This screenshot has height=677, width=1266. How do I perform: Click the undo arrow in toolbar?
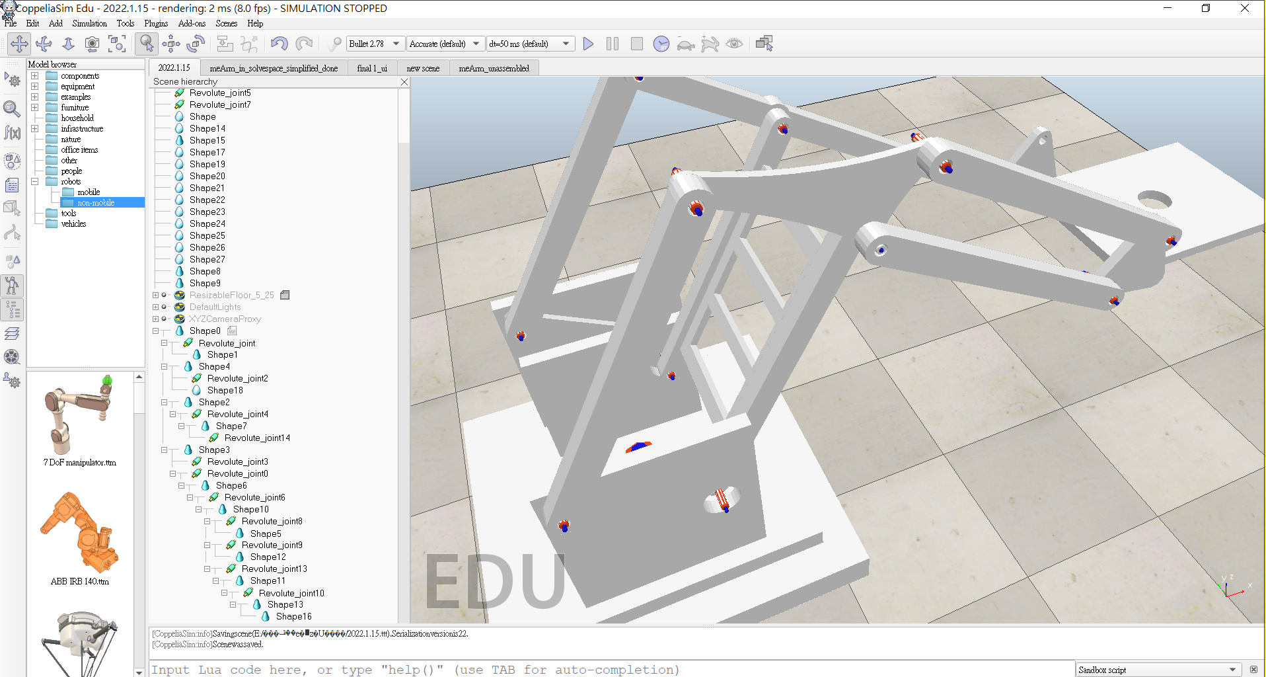tap(279, 44)
